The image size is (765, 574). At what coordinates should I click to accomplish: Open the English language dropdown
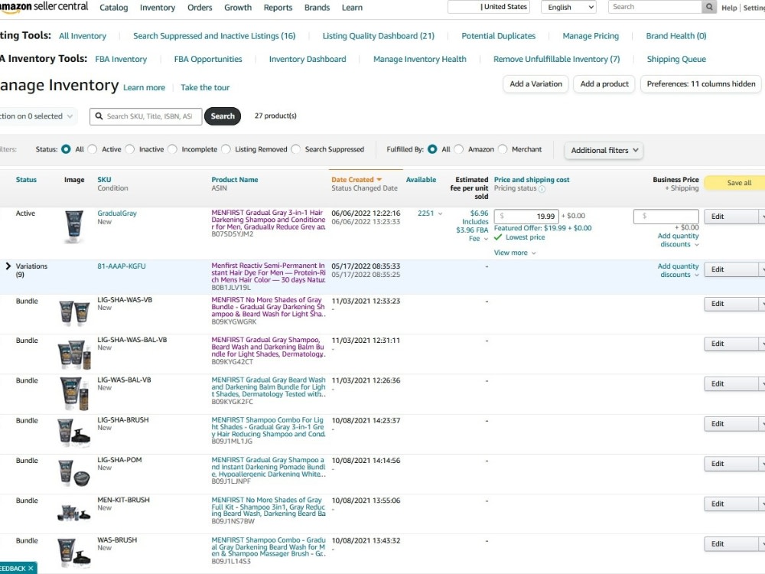569,7
